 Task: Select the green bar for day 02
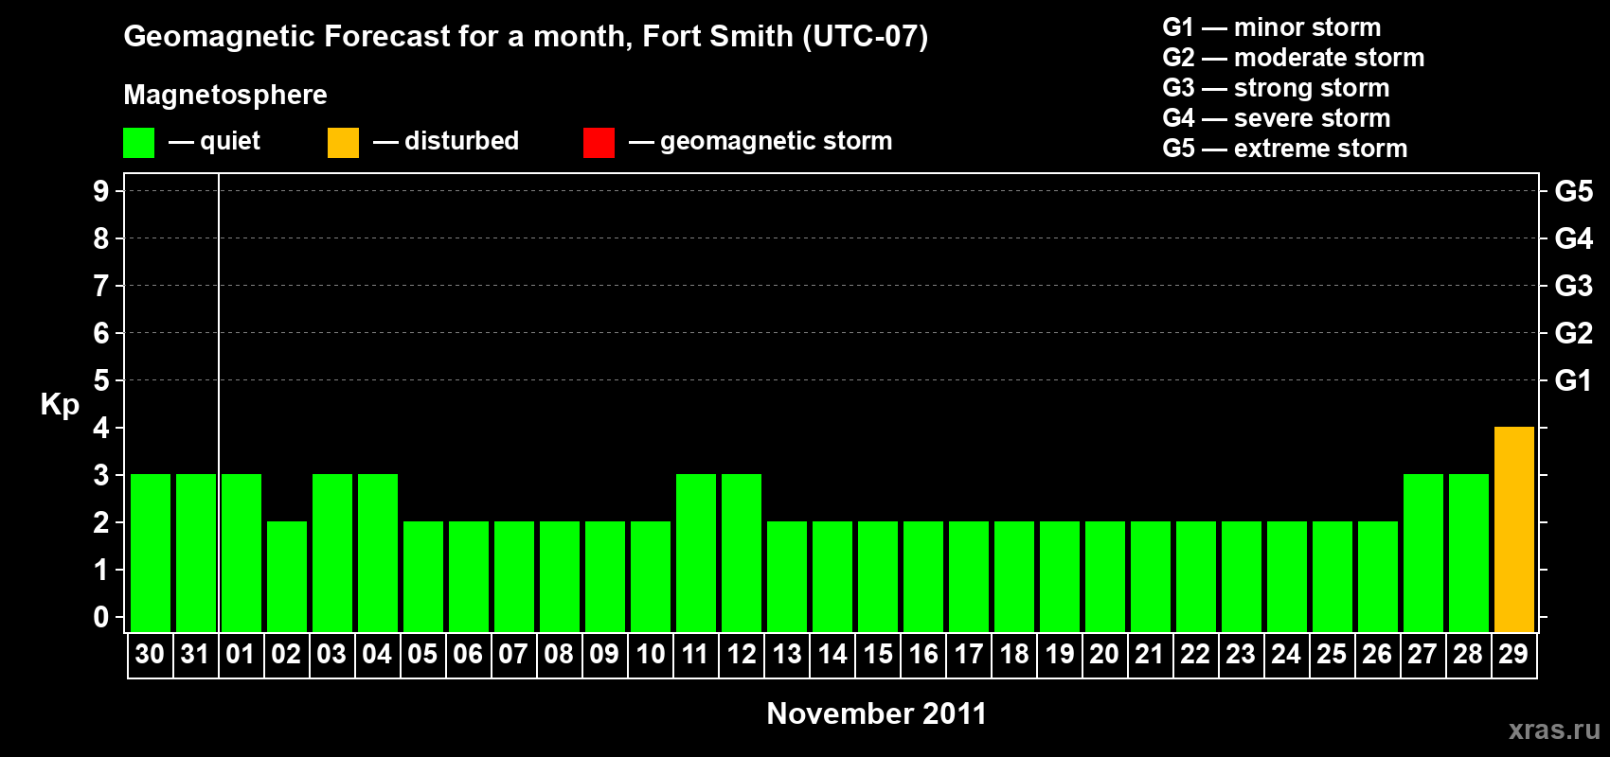(287, 577)
